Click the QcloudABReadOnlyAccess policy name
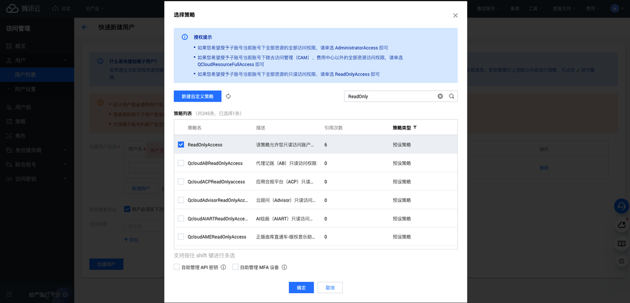 coord(215,163)
